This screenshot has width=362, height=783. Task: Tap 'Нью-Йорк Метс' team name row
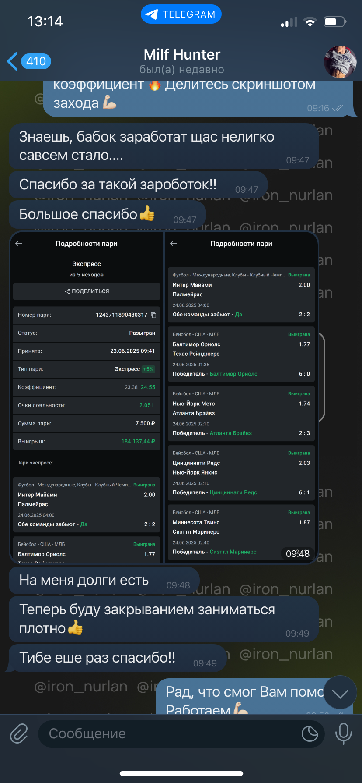click(x=194, y=404)
